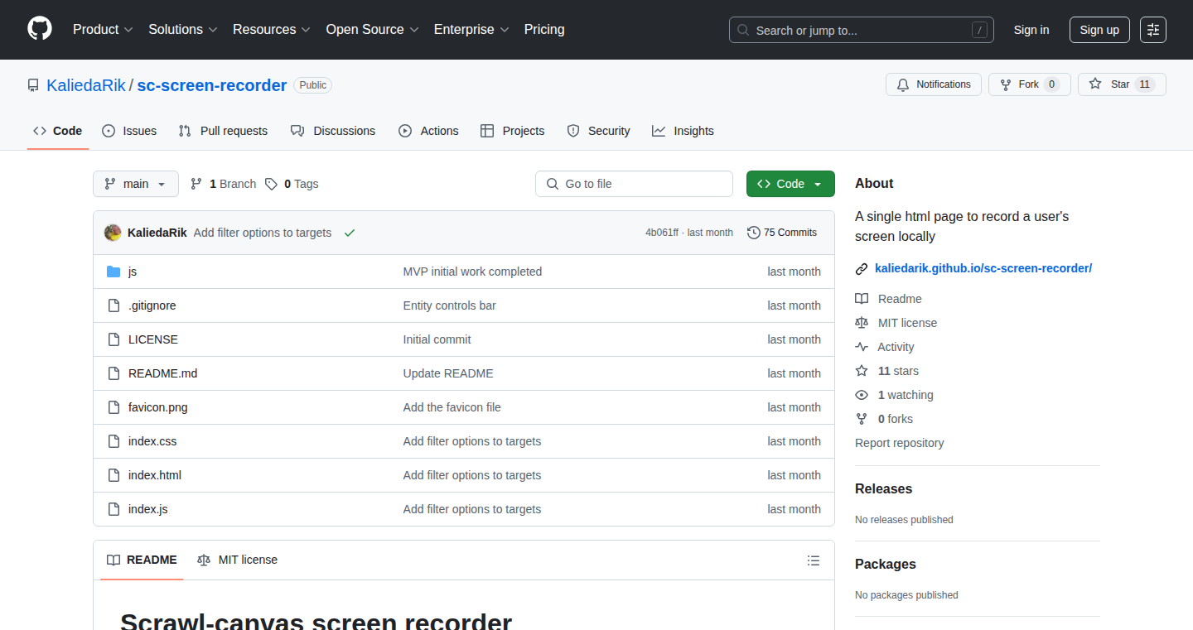Viewport: 1193px width, 630px height.
Task: Open the KaliedaRik owner link in the breadcrumb
Action: point(86,85)
